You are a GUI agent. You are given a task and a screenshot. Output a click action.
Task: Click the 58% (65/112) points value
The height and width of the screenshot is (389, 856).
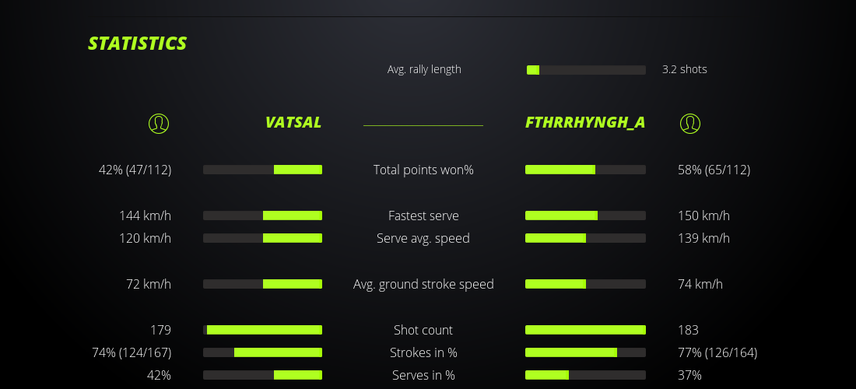coord(714,170)
